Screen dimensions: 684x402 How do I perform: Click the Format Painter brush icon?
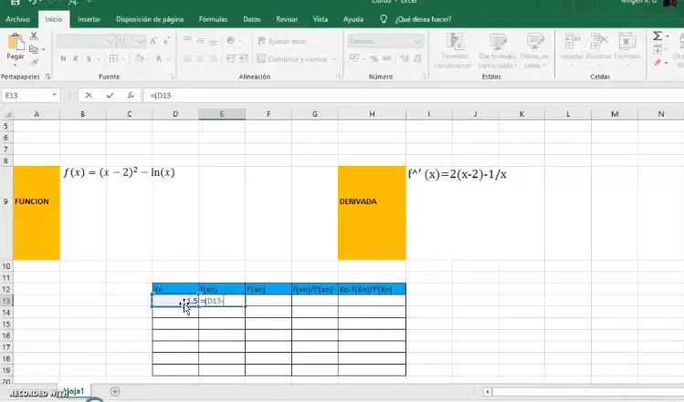(x=34, y=62)
